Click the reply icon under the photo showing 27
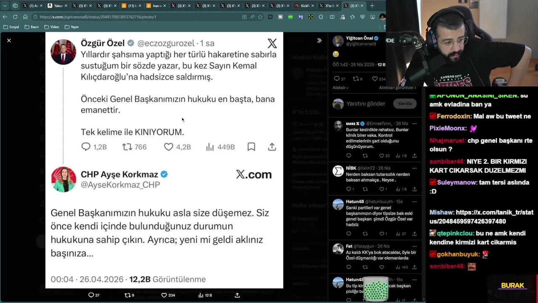 [x=91, y=295]
